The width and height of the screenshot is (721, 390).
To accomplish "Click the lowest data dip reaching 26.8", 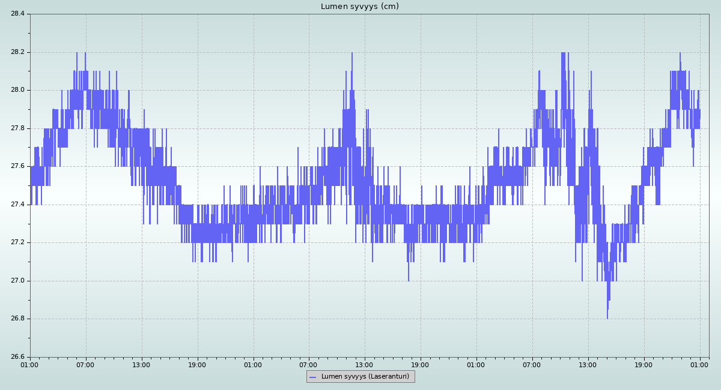I will pos(607,316).
